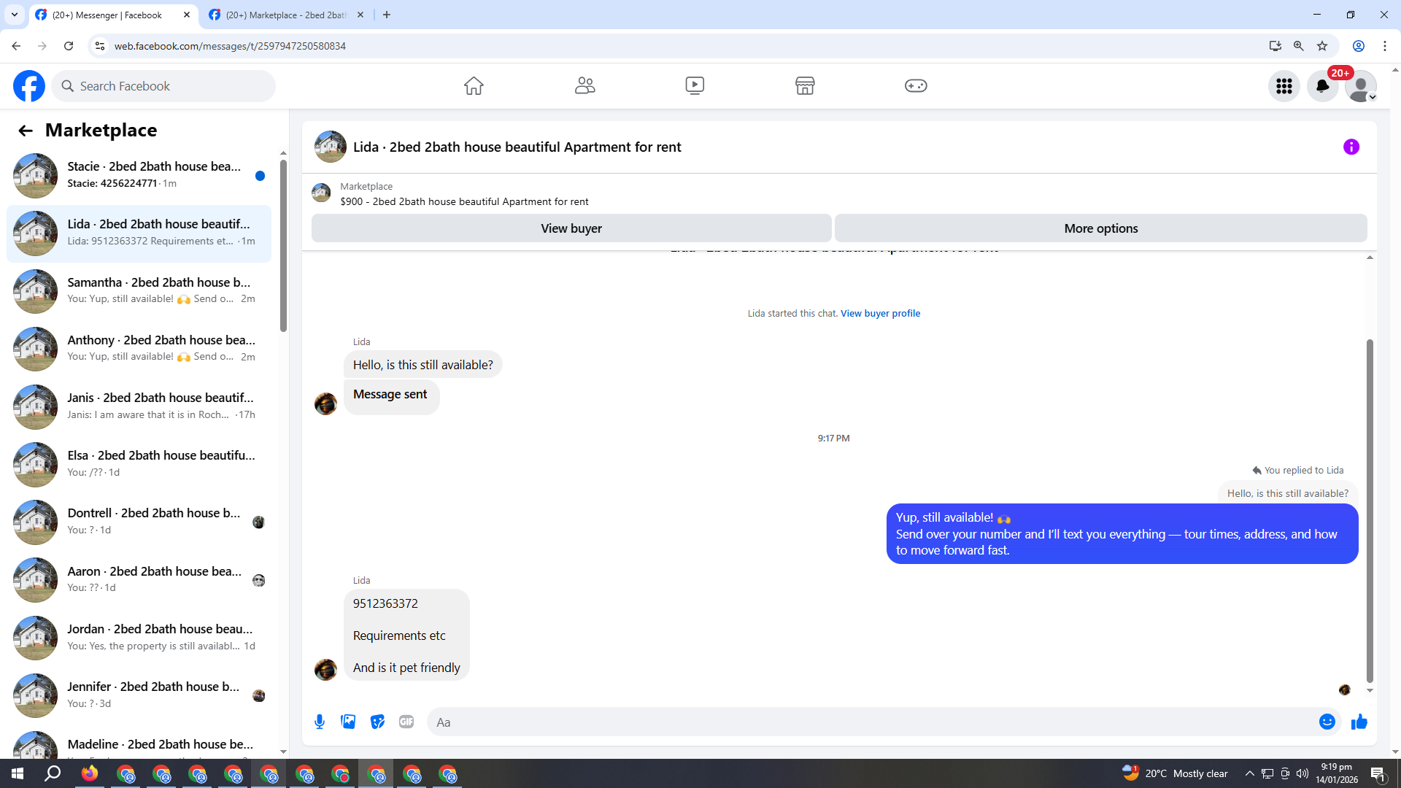This screenshot has height=788, width=1401.
Task: Open conversation information purple icon
Action: pos(1351,147)
